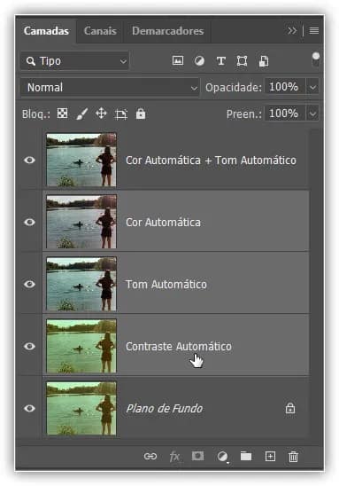Add a layer style fx

point(174,456)
